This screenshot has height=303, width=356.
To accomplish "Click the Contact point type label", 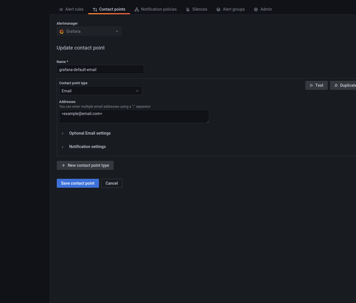I will point(73,83).
